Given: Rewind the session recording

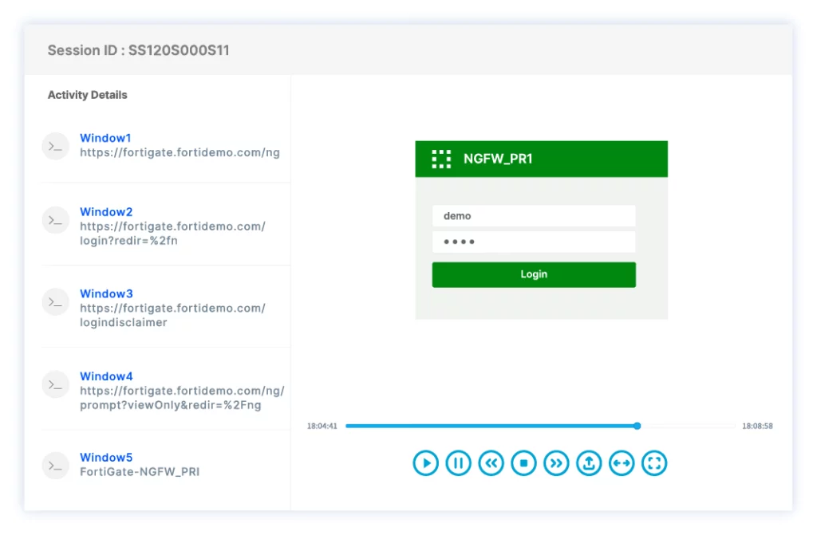Looking at the screenshot, I should coord(491,463).
